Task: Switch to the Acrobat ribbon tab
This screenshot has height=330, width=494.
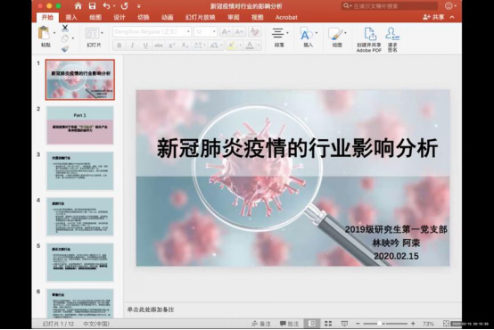Action: [x=286, y=17]
